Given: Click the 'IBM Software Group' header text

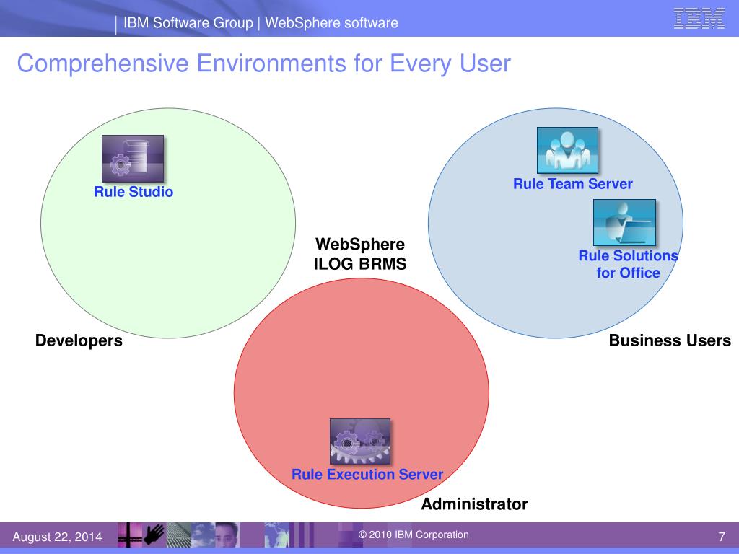Looking at the screenshot, I should pos(188,22).
